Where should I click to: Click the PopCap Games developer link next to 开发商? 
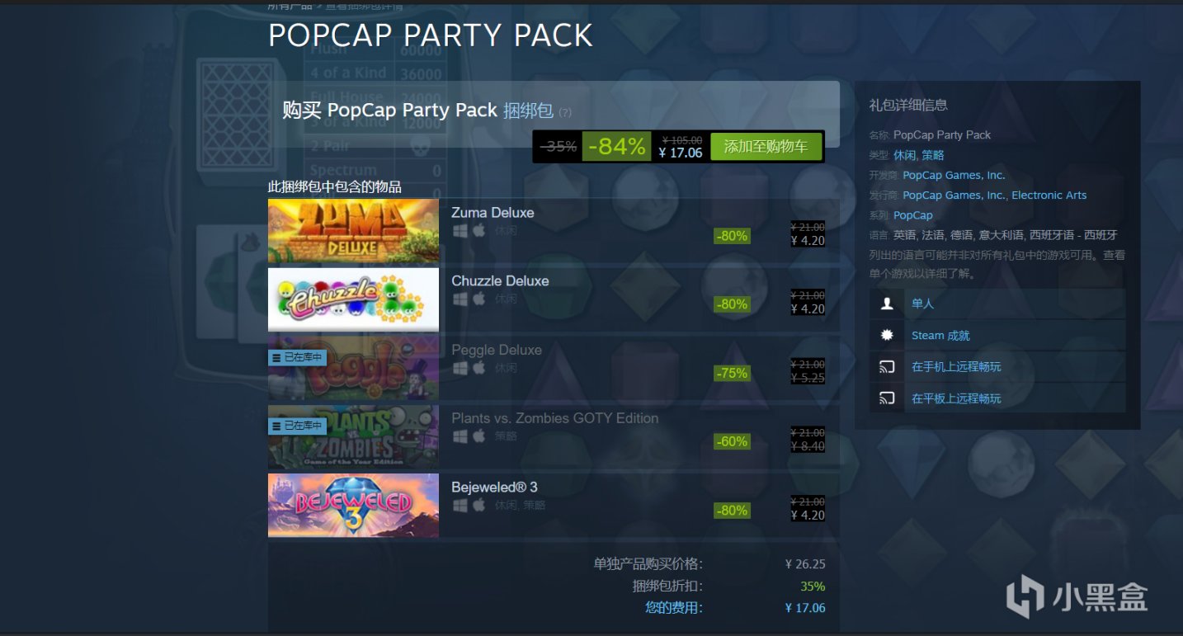(954, 175)
